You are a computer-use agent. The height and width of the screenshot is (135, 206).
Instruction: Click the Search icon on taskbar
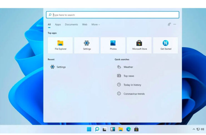(97, 129)
